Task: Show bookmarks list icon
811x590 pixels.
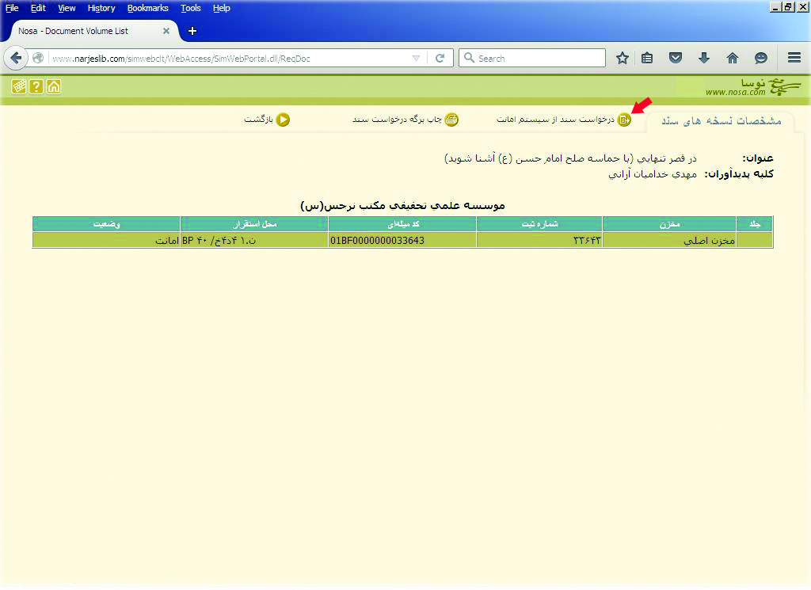Action: pyautogui.click(x=647, y=58)
